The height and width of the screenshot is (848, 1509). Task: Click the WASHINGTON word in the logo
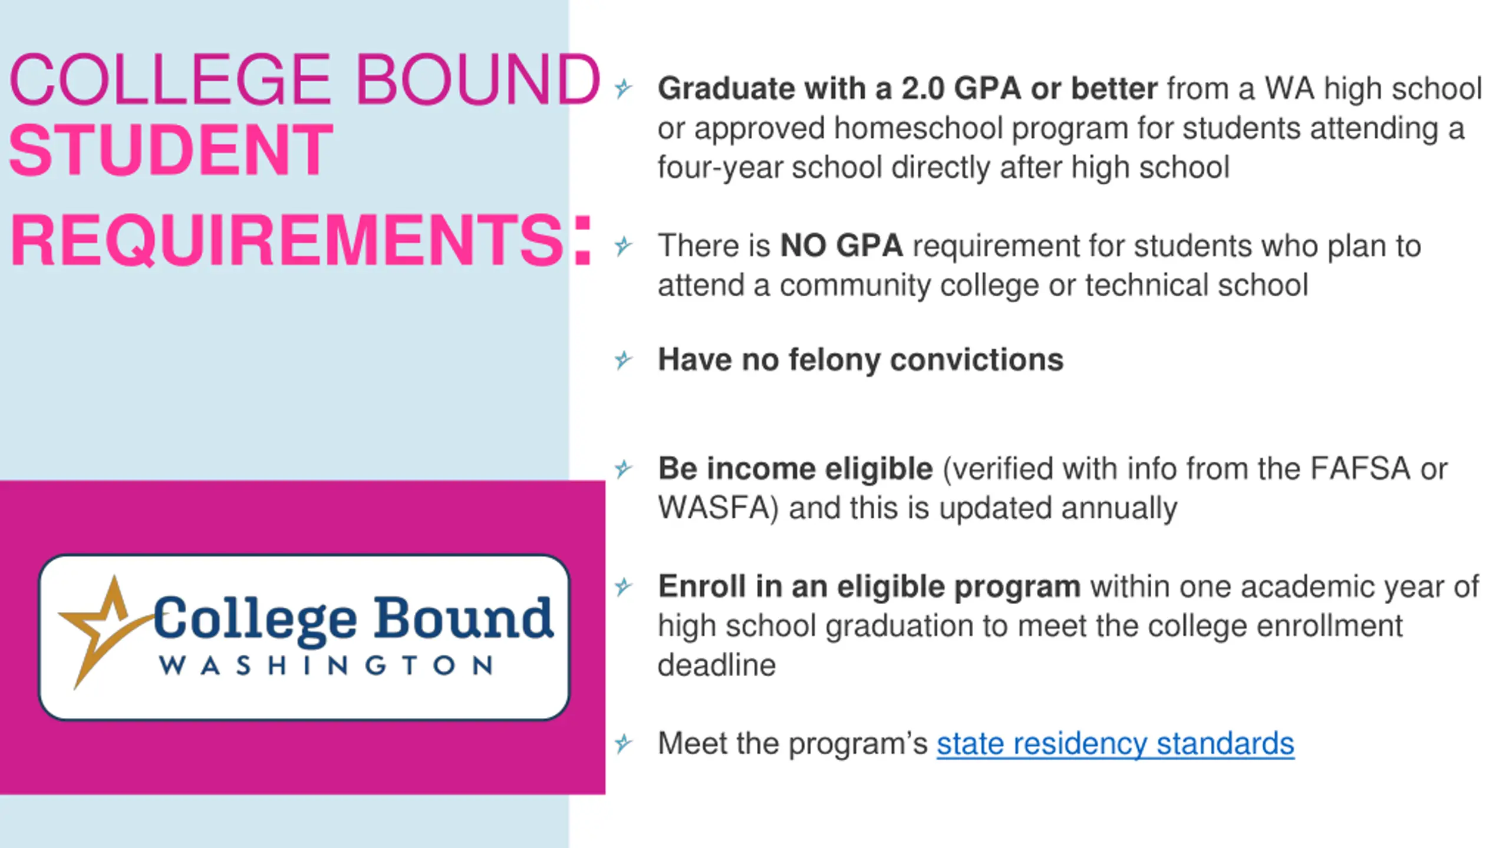click(x=326, y=666)
